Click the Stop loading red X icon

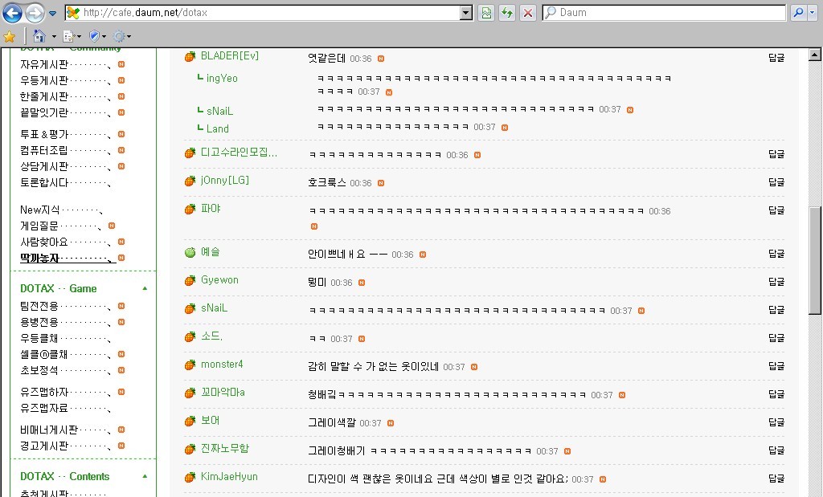(x=528, y=13)
